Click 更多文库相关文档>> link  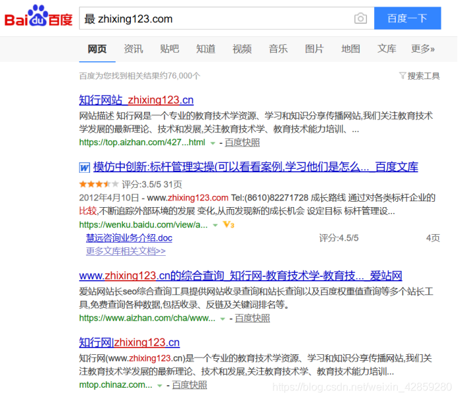click(x=126, y=251)
